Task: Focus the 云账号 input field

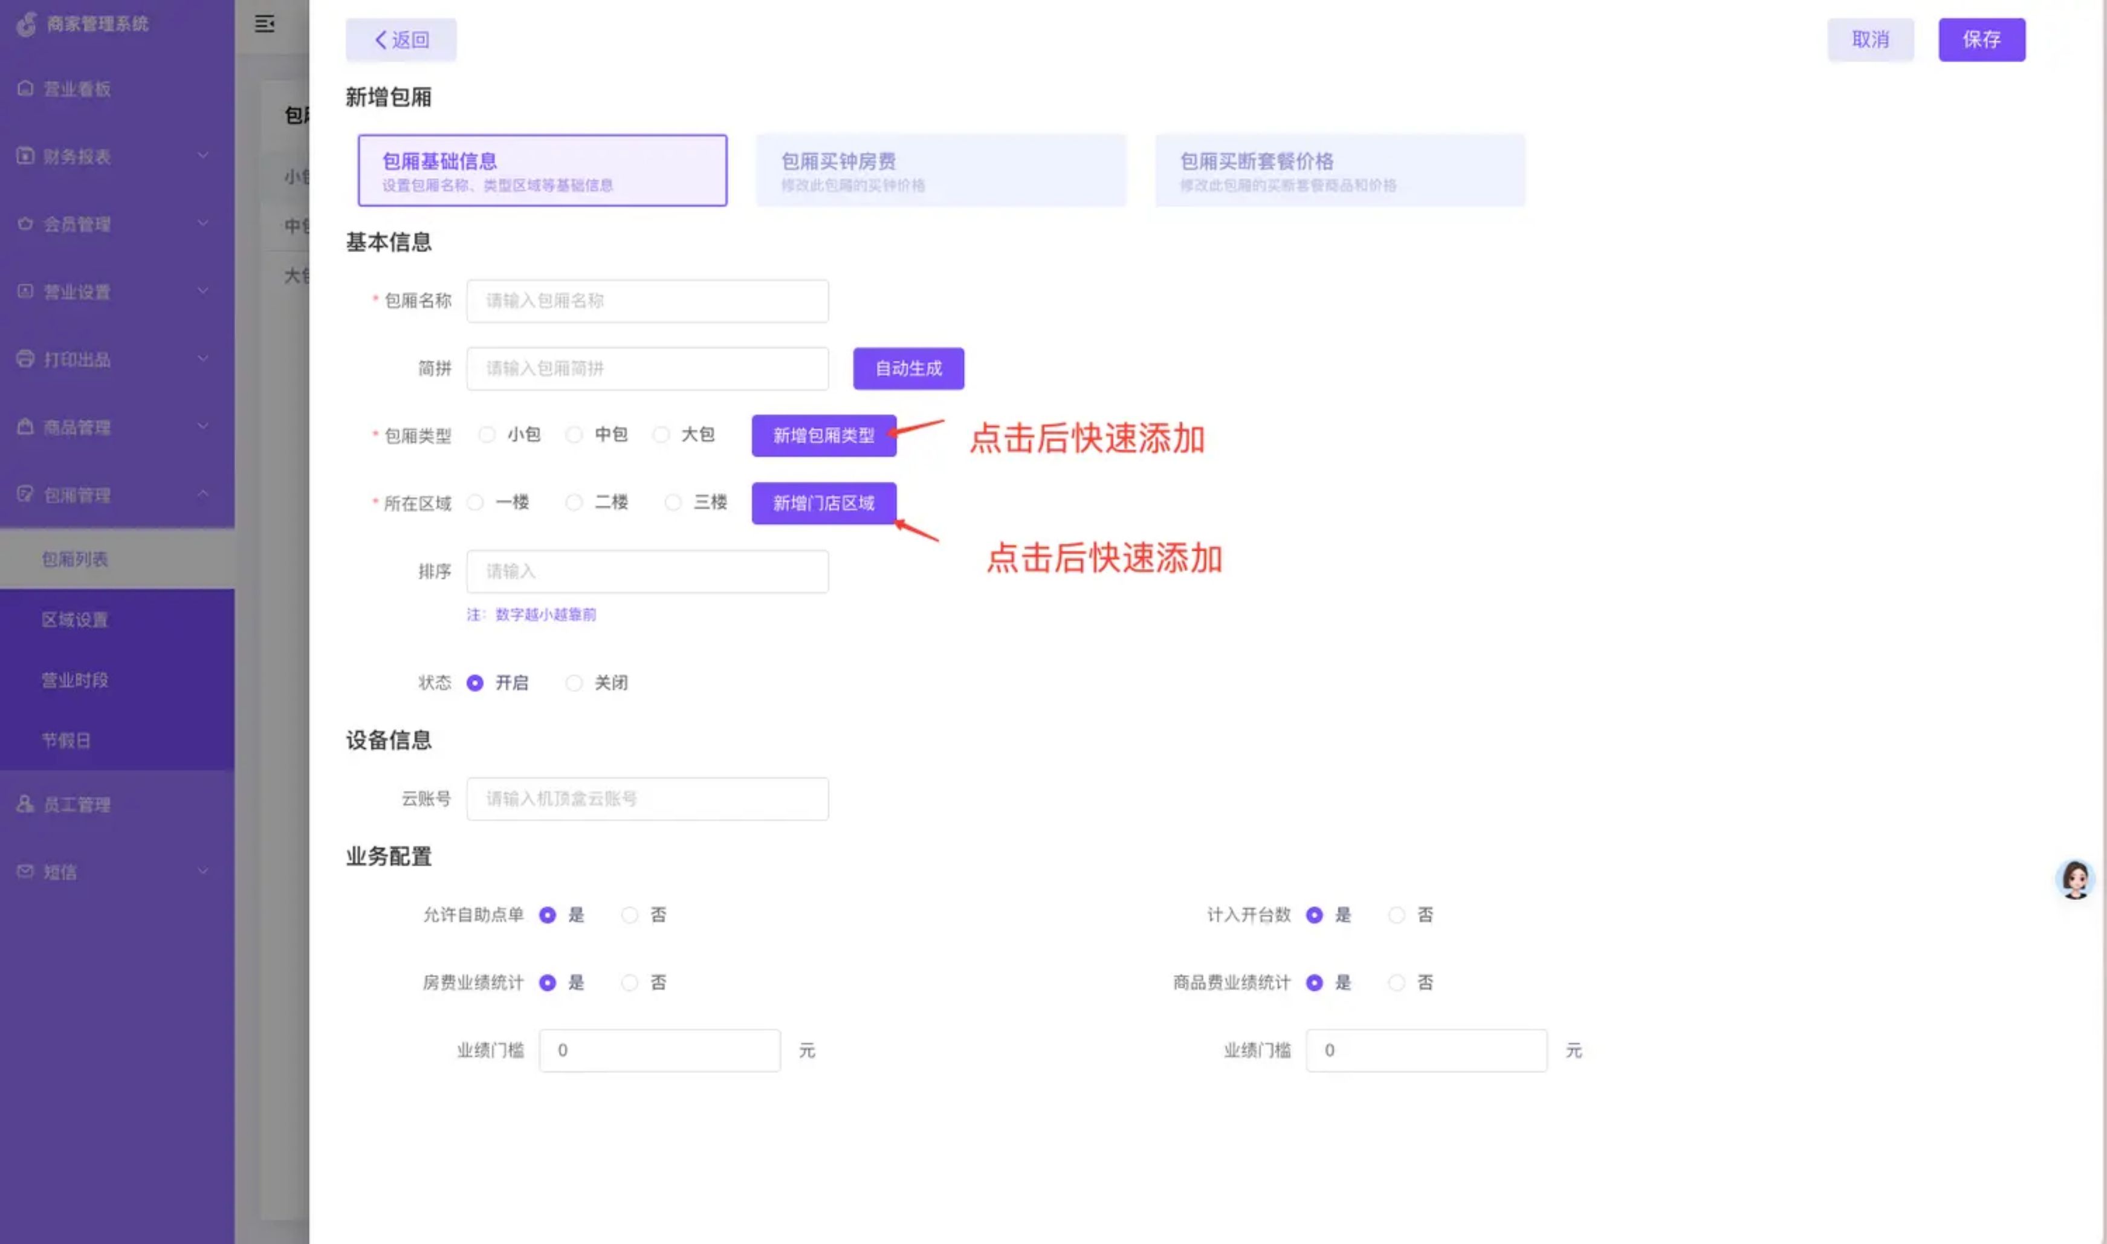Action: point(648,798)
